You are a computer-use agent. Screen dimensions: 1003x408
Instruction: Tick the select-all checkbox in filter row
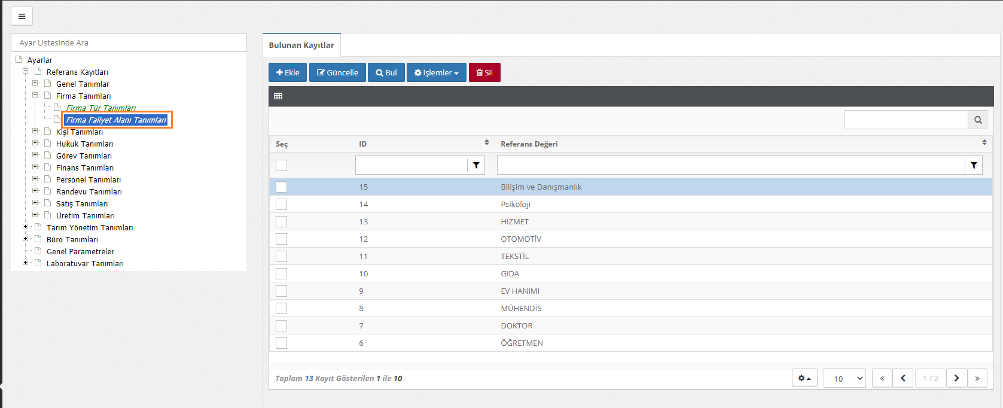[x=281, y=165]
